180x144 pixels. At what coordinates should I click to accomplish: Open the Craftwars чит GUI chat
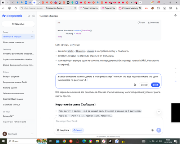pyautogui.click(x=18, y=105)
